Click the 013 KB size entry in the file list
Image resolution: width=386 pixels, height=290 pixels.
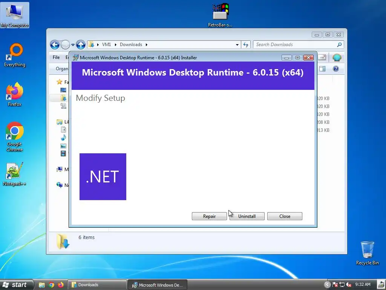[323, 130]
